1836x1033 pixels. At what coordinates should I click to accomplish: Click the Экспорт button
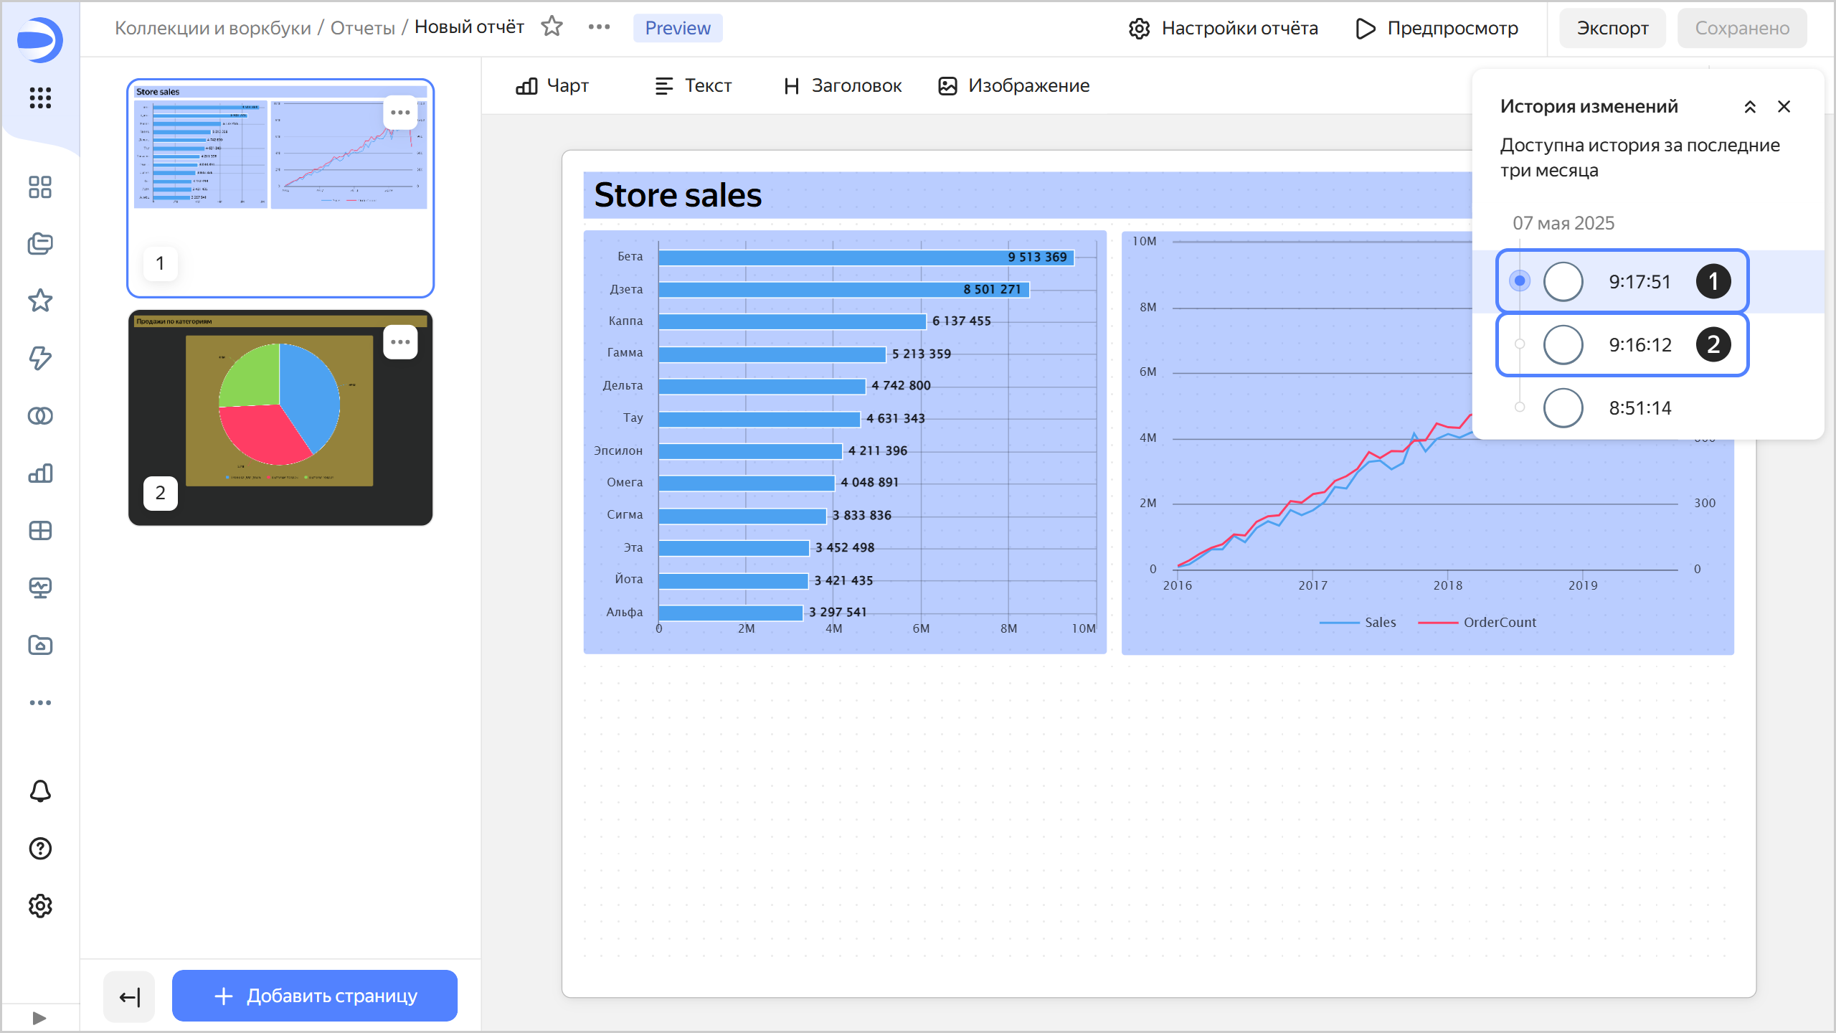tap(1612, 28)
